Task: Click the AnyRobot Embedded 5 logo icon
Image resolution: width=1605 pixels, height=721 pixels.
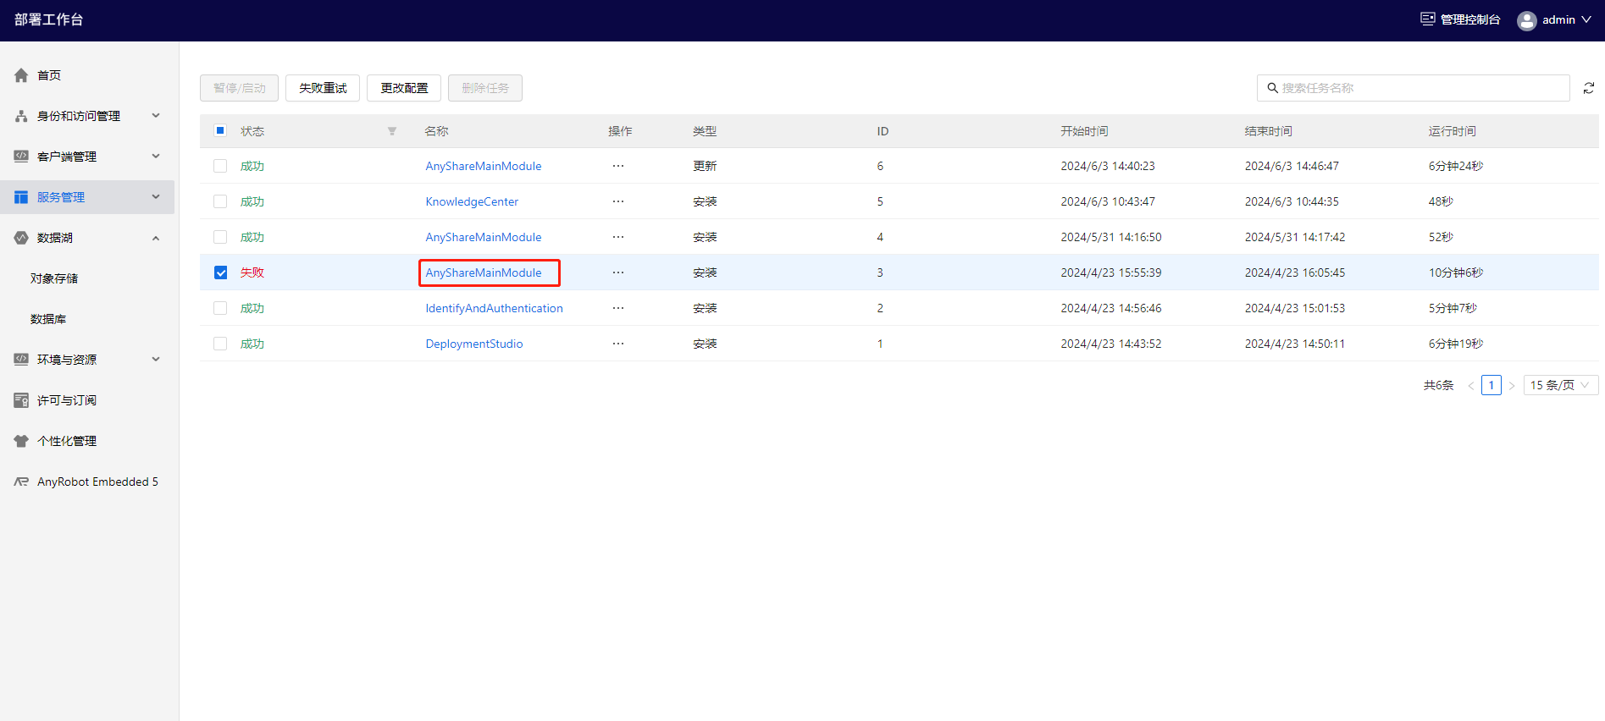Action: 21,482
